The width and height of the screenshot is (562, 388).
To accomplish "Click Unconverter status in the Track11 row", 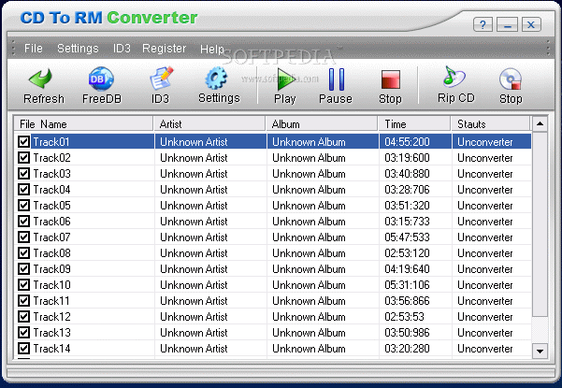I will 485,301.
